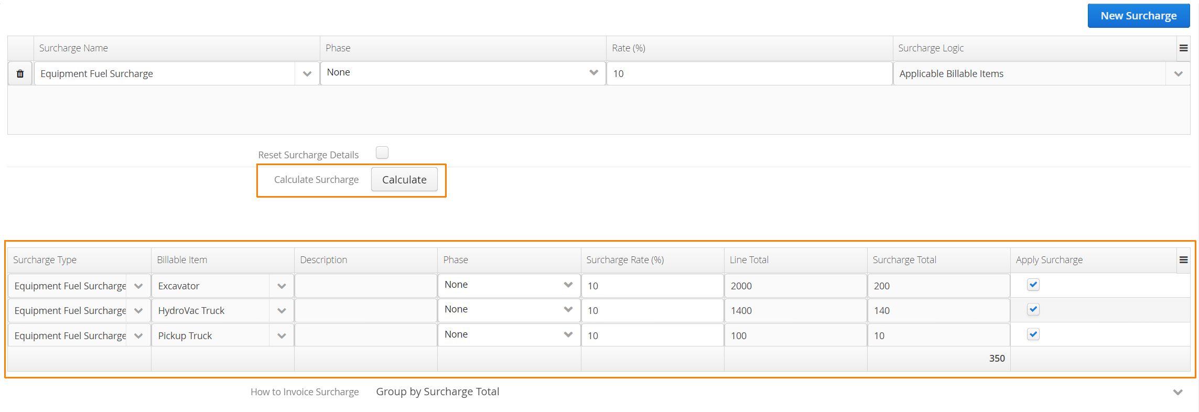The height and width of the screenshot is (412, 1199).
Task: Click the Description column header
Action: tap(366, 260)
